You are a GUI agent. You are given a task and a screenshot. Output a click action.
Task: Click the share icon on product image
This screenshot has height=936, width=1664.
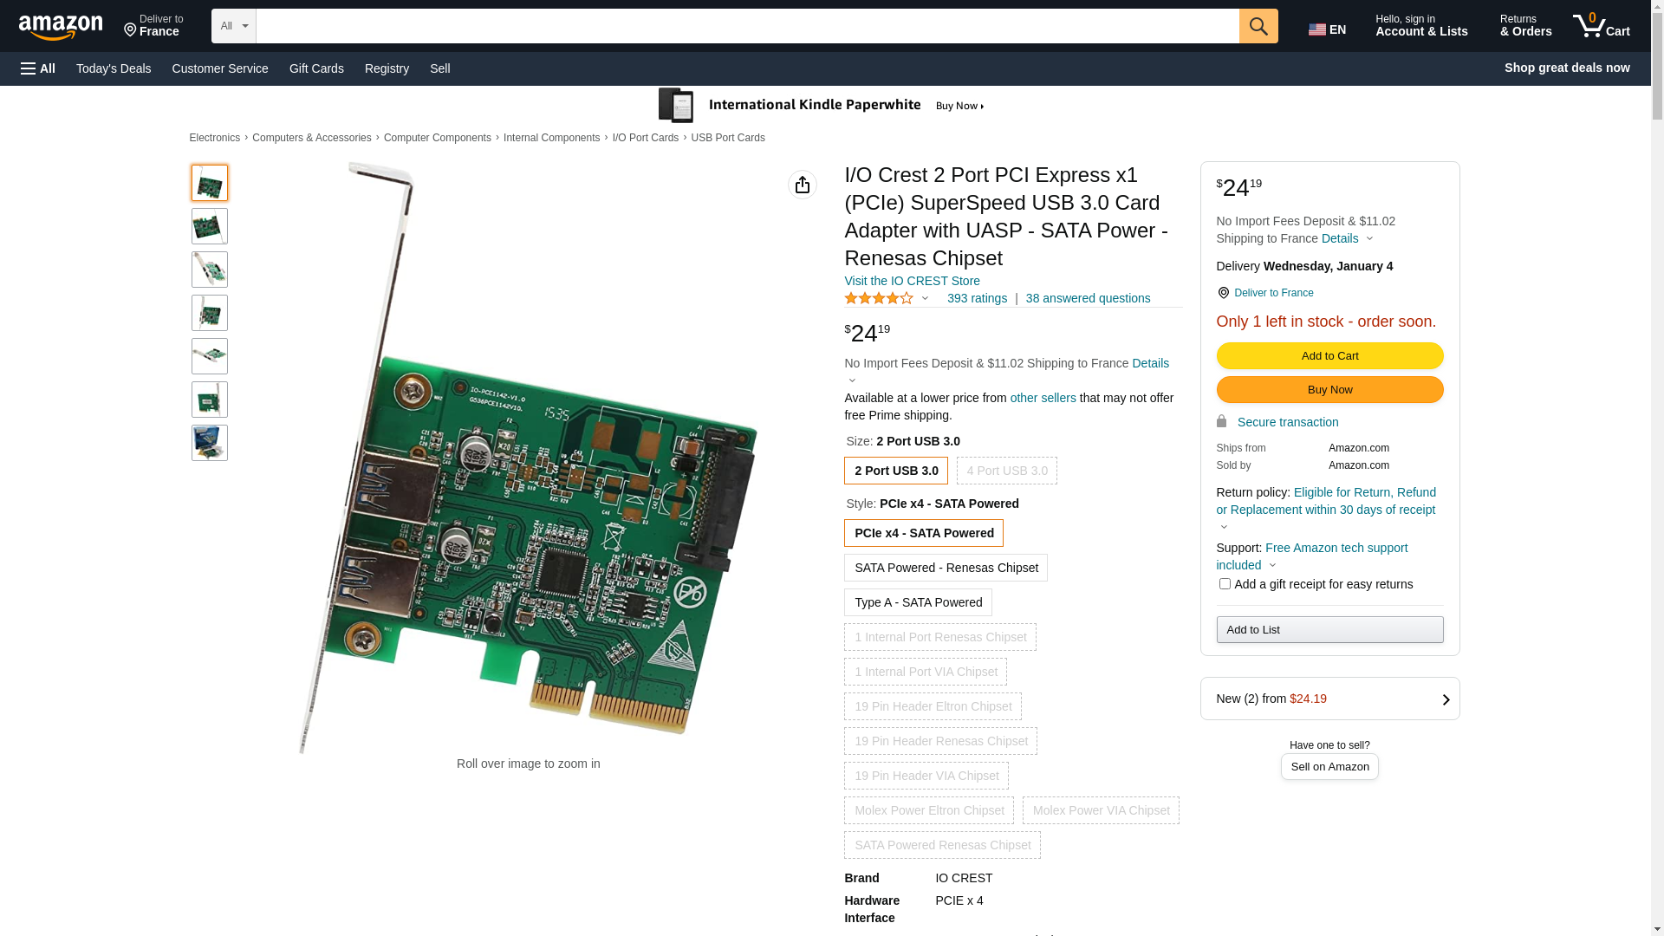802,185
